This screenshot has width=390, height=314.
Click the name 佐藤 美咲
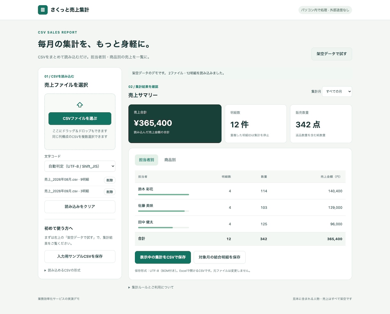(145, 206)
